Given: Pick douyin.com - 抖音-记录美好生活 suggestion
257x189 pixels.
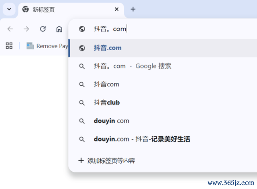Looking at the screenshot, I should (x=163, y=139).
